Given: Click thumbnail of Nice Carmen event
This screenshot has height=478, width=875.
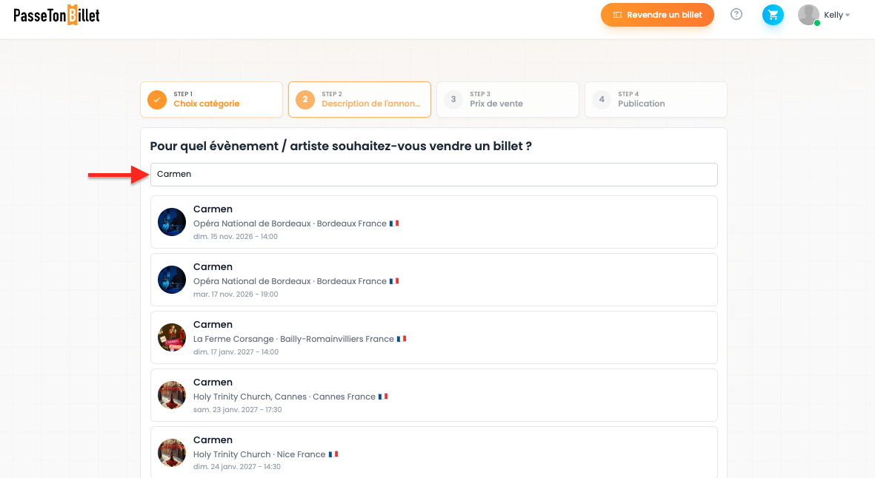Looking at the screenshot, I should coord(172,452).
